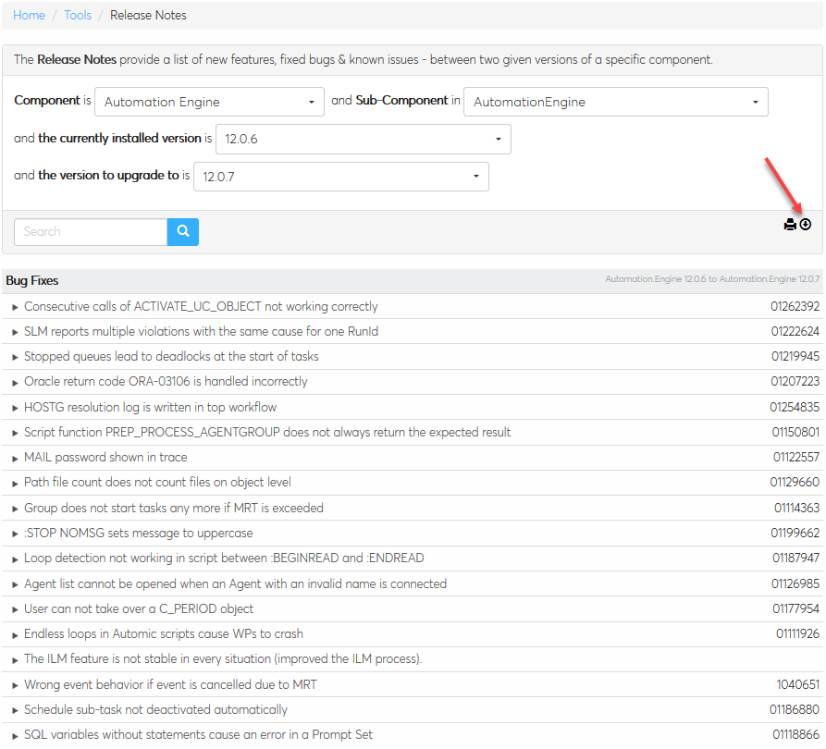Click ticket number 01199662

(x=795, y=533)
